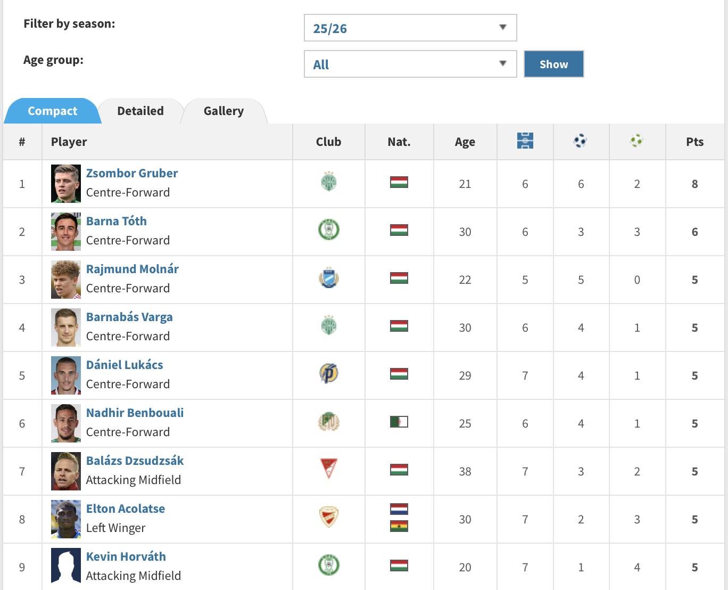The width and height of the screenshot is (728, 590).
Task: Sort by the green assists ball icon
Action: pos(636,141)
